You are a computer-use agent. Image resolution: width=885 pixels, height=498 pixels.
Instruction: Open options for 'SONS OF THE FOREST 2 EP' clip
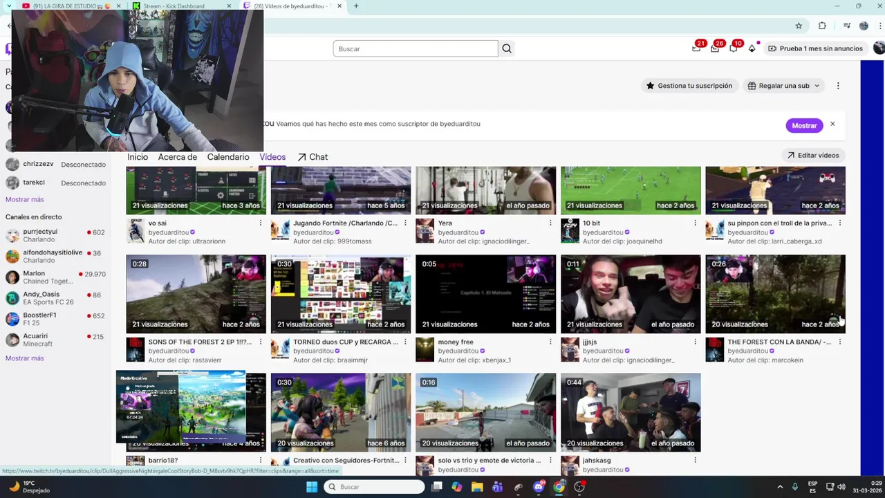261,342
